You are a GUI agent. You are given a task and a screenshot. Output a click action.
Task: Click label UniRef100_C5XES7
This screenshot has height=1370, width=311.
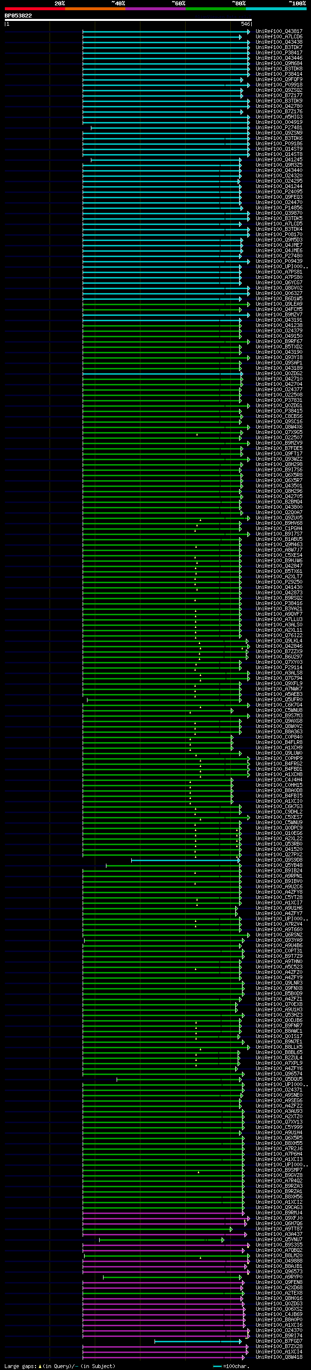(x=278, y=817)
